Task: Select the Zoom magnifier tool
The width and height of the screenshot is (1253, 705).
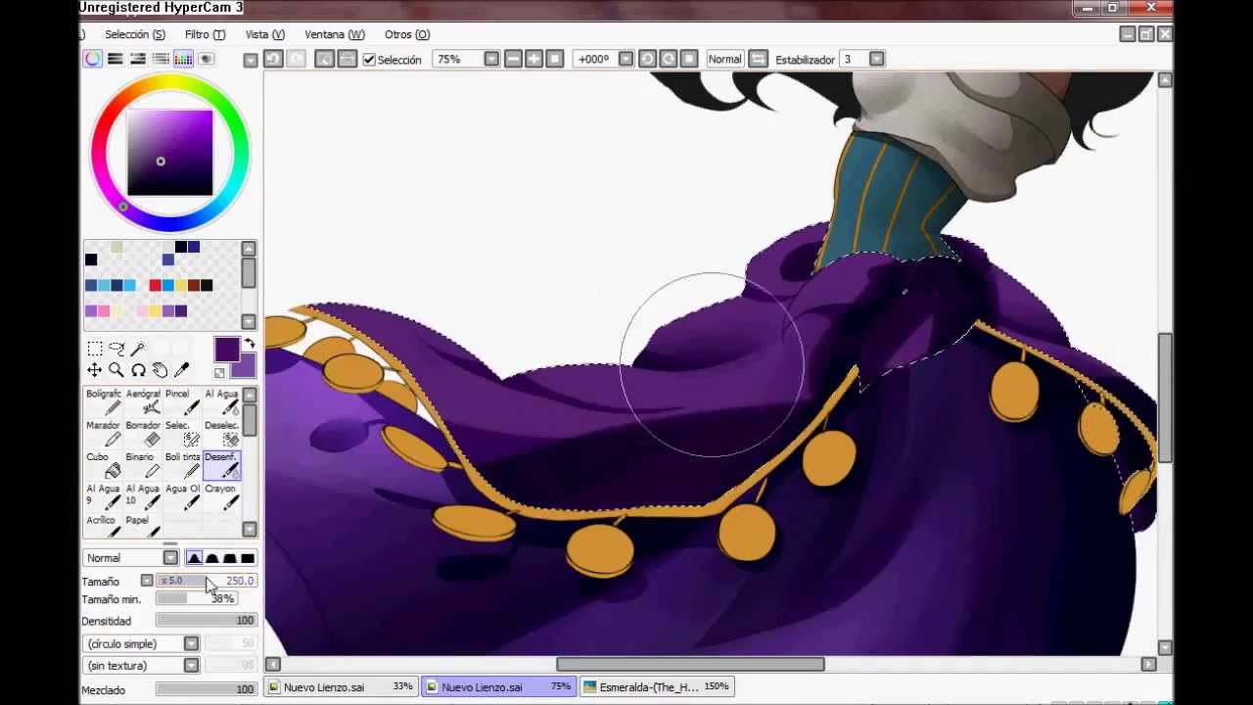Action: point(116,370)
